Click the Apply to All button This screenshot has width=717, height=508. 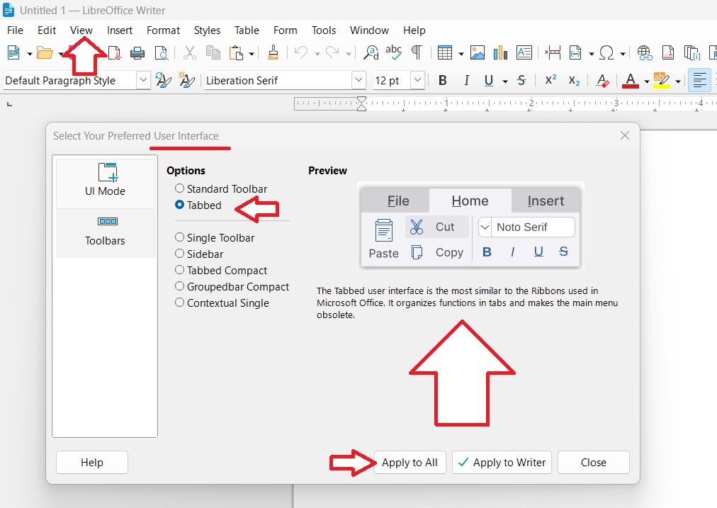click(410, 462)
